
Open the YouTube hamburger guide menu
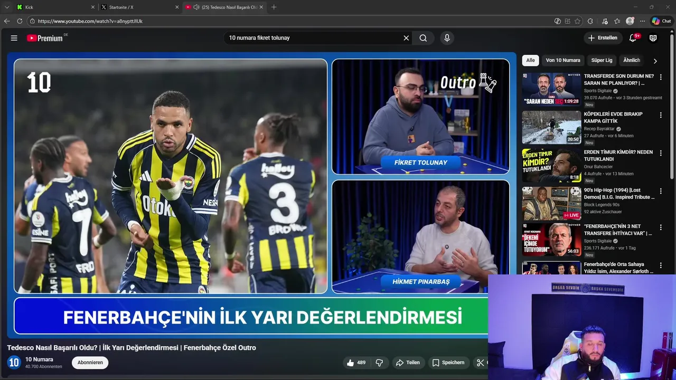[x=14, y=38]
